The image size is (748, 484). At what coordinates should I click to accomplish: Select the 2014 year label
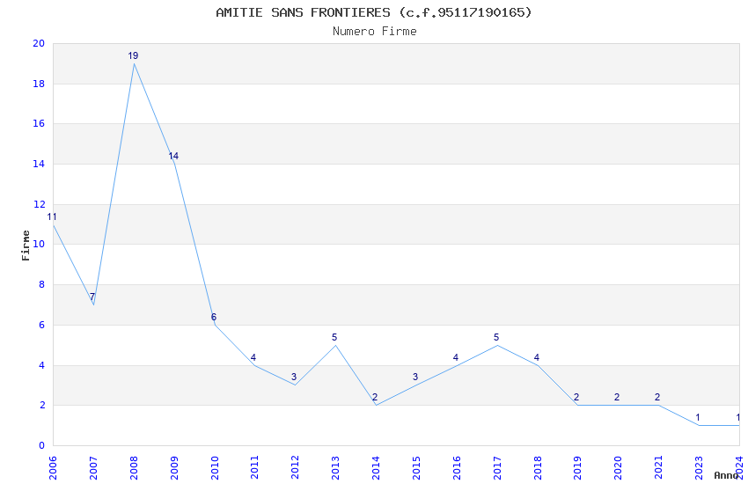(376, 468)
